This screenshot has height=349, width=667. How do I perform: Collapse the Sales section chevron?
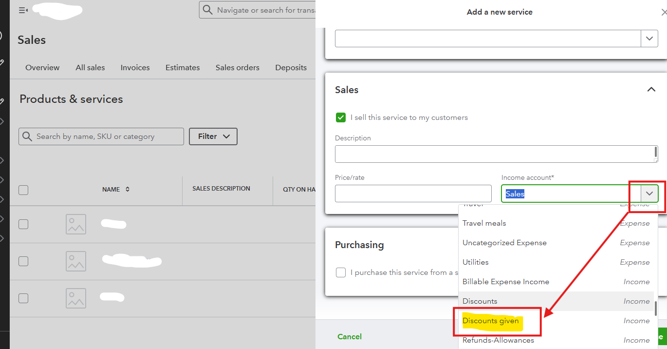tap(651, 90)
